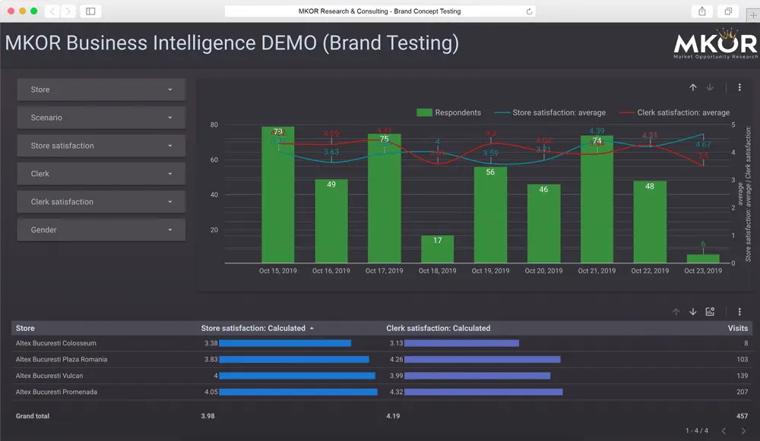Click Grand total store satisfaction 3.98

pos(208,416)
